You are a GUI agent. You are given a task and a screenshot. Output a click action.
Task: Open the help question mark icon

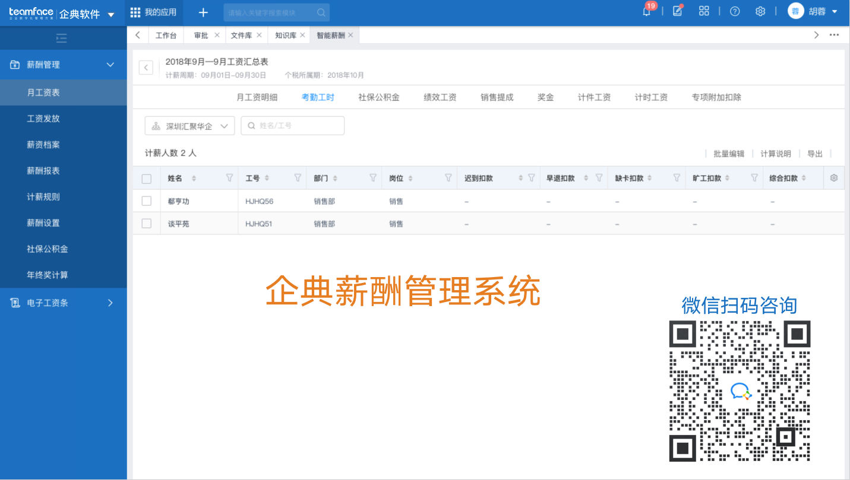pos(735,11)
